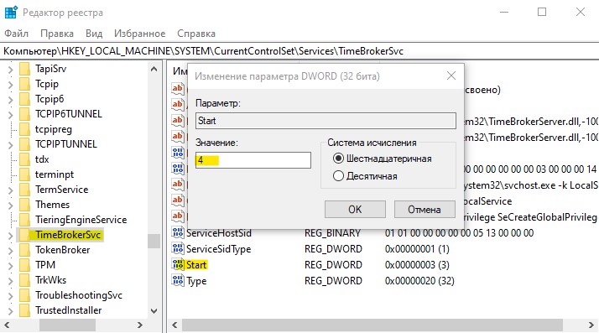Image resolution: width=599 pixels, height=333 pixels.
Task: Click tree pane horizontal scrollbar thumb
Action: 67,325
